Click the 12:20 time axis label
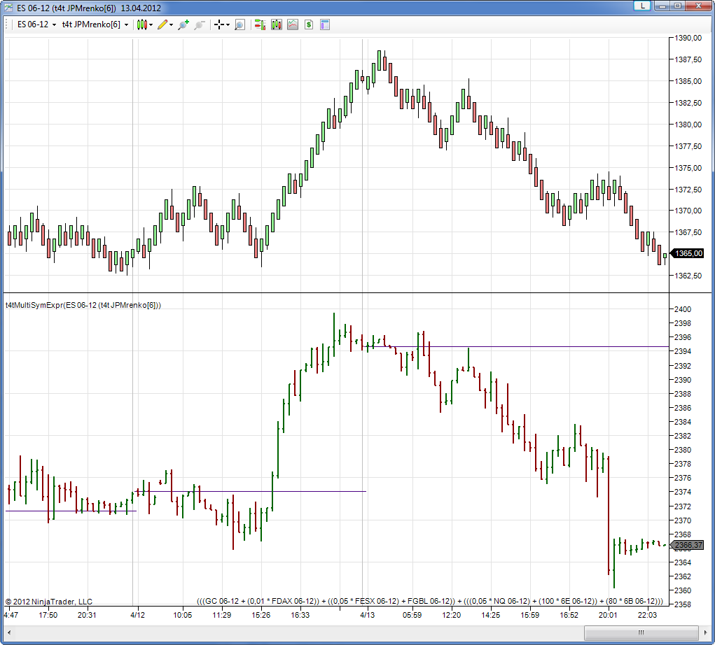 point(452,615)
